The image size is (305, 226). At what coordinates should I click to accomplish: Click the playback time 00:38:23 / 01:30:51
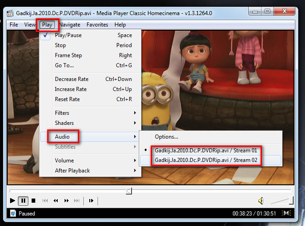click(254, 214)
